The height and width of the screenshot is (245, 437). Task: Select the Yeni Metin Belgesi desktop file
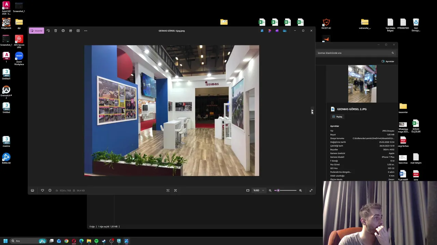[390, 25]
